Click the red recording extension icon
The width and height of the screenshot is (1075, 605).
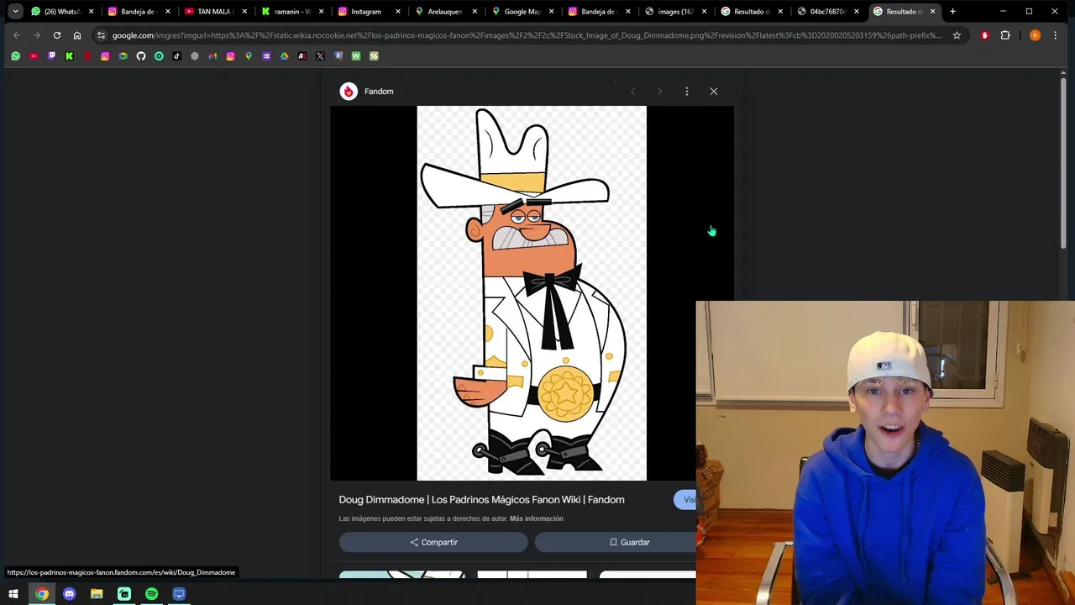point(984,35)
